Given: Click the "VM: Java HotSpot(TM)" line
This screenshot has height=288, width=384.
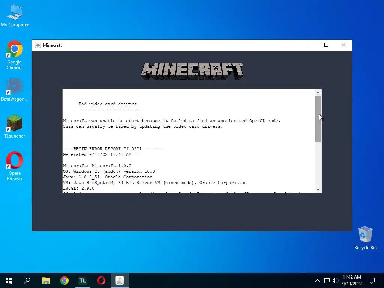Looking at the screenshot, I should pos(155,183).
